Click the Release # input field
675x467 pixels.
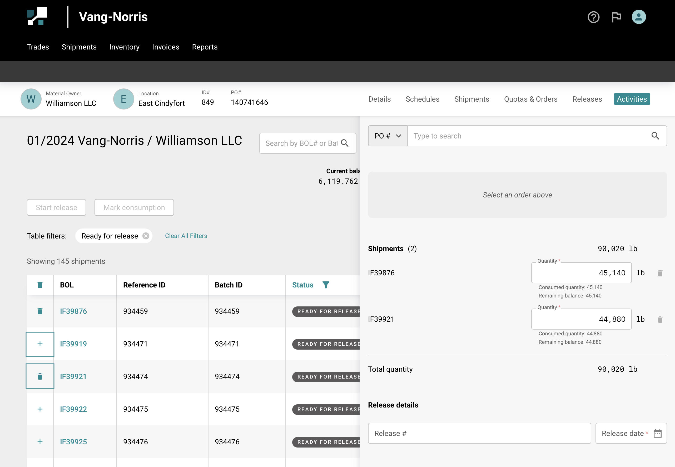point(479,433)
